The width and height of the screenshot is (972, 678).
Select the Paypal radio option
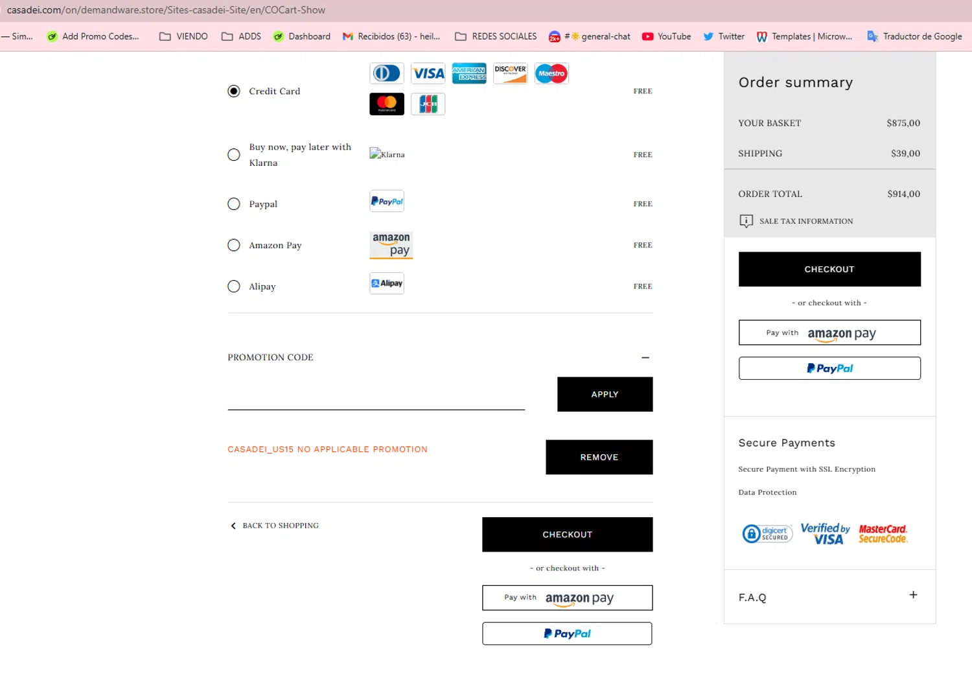[234, 204]
